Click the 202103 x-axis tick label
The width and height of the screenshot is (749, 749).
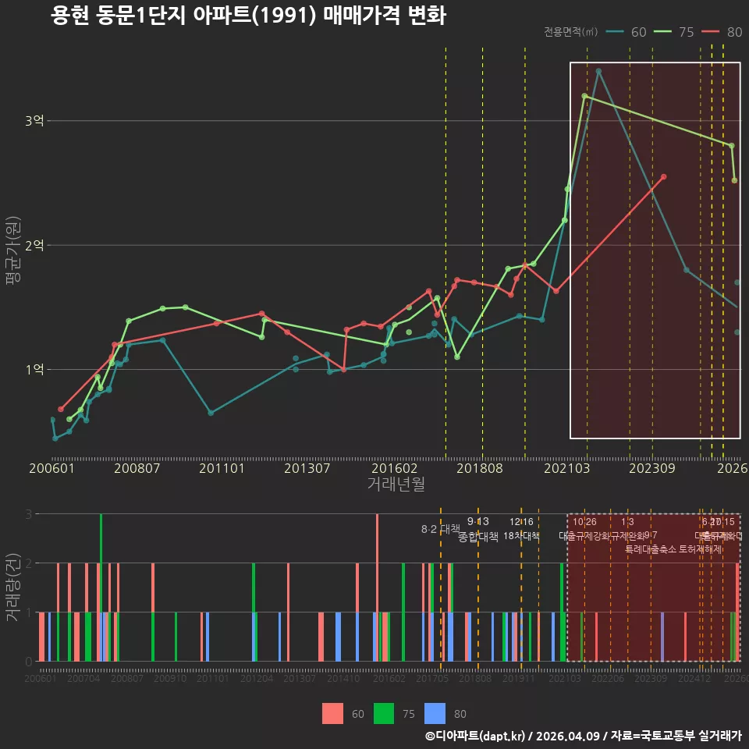pyautogui.click(x=567, y=468)
